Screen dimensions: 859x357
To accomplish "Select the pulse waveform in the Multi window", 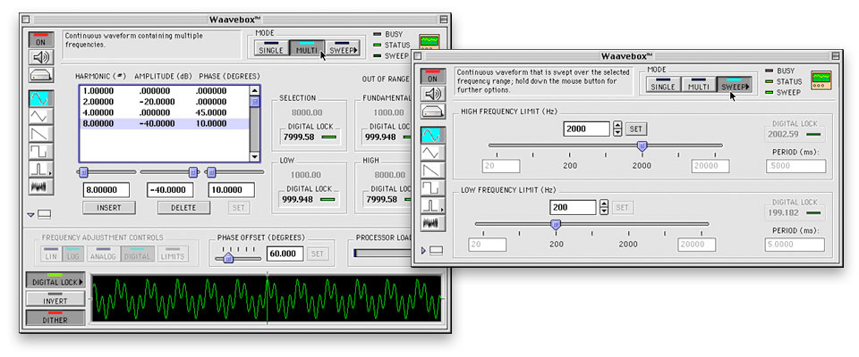I will [42, 169].
